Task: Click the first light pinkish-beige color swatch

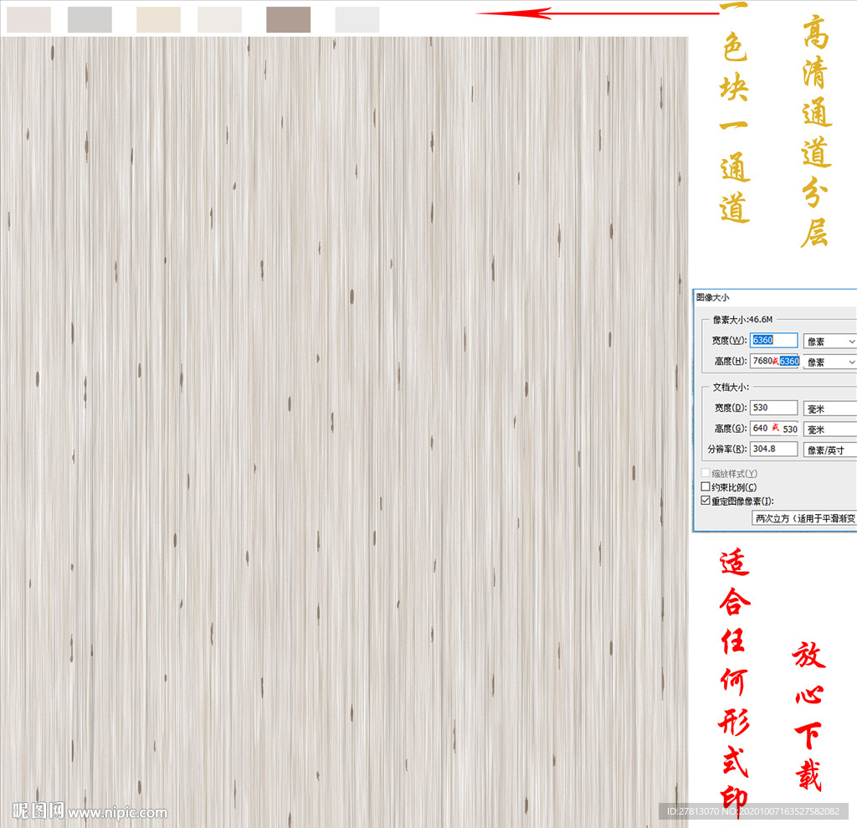Action: click(29, 19)
